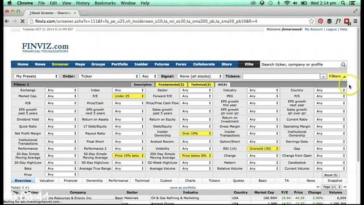
Task: Bookmark page with star icon
Action: pos(311,21)
